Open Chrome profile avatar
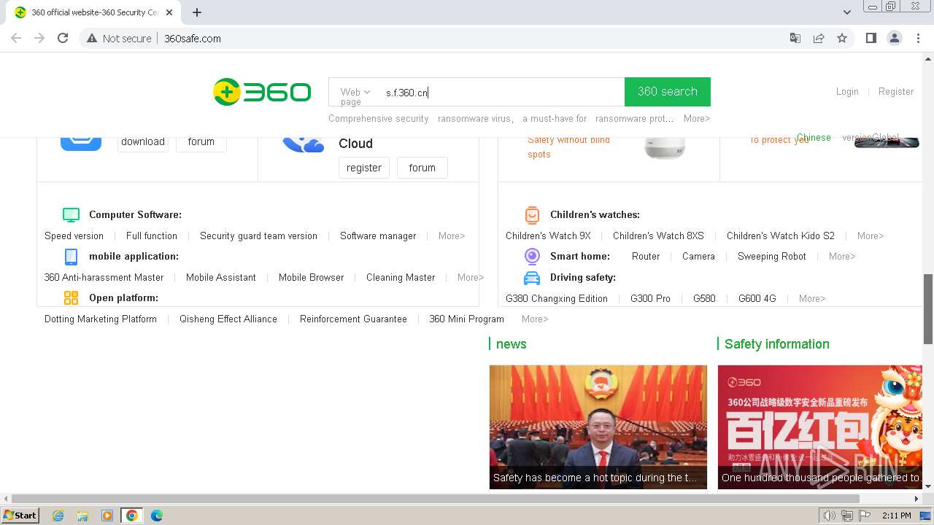Image resolution: width=934 pixels, height=525 pixels. (x=894, y=38)
